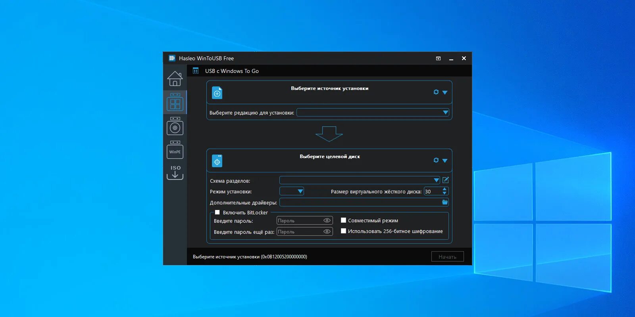Viewport: 635px width, 317px height.
Task: Click the status message with code 0x0B12005200000000
Action: [x=250, y=257]
